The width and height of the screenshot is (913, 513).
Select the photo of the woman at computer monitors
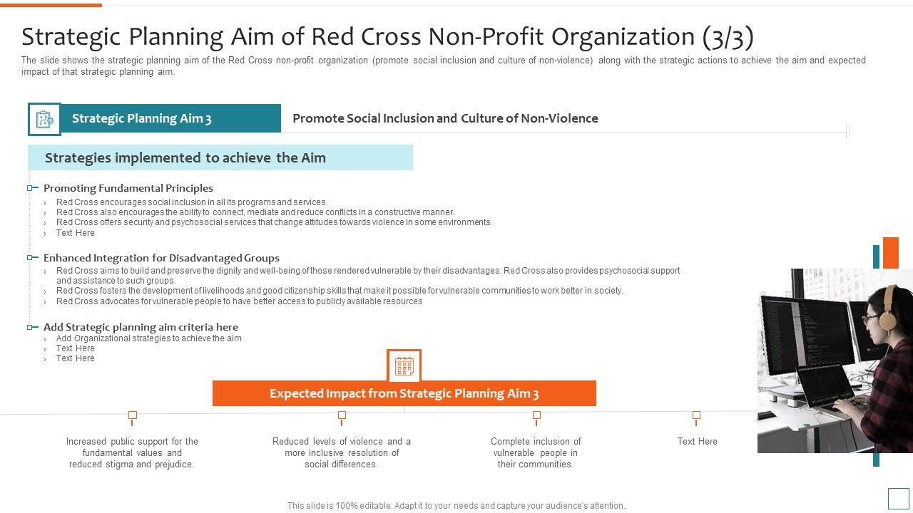pyautogui.click(x=835, y=361)
